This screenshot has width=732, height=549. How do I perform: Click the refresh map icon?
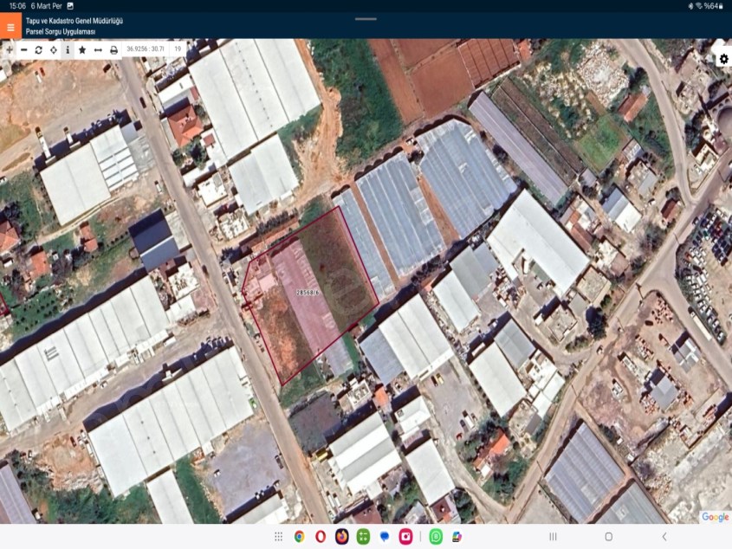pos(39,49)
